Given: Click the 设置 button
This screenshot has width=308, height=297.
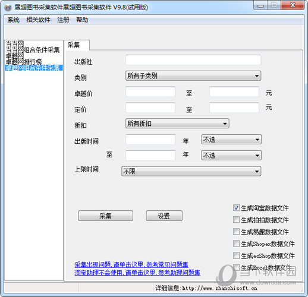Looking at the screenshot, I should point(164,216).
